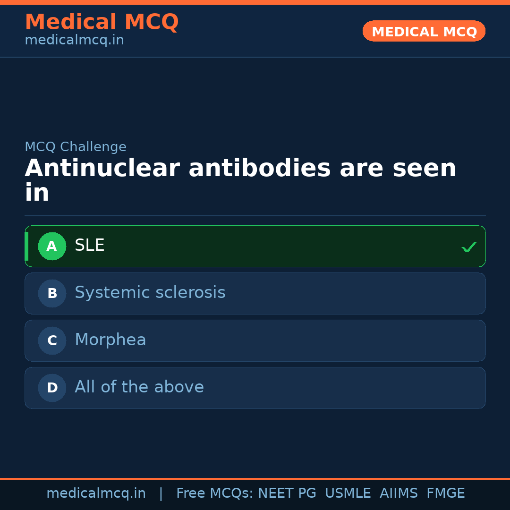
Task: Visit medicalmcq.in link under the title
Action: pyautogui.click(x=74, y=40)
